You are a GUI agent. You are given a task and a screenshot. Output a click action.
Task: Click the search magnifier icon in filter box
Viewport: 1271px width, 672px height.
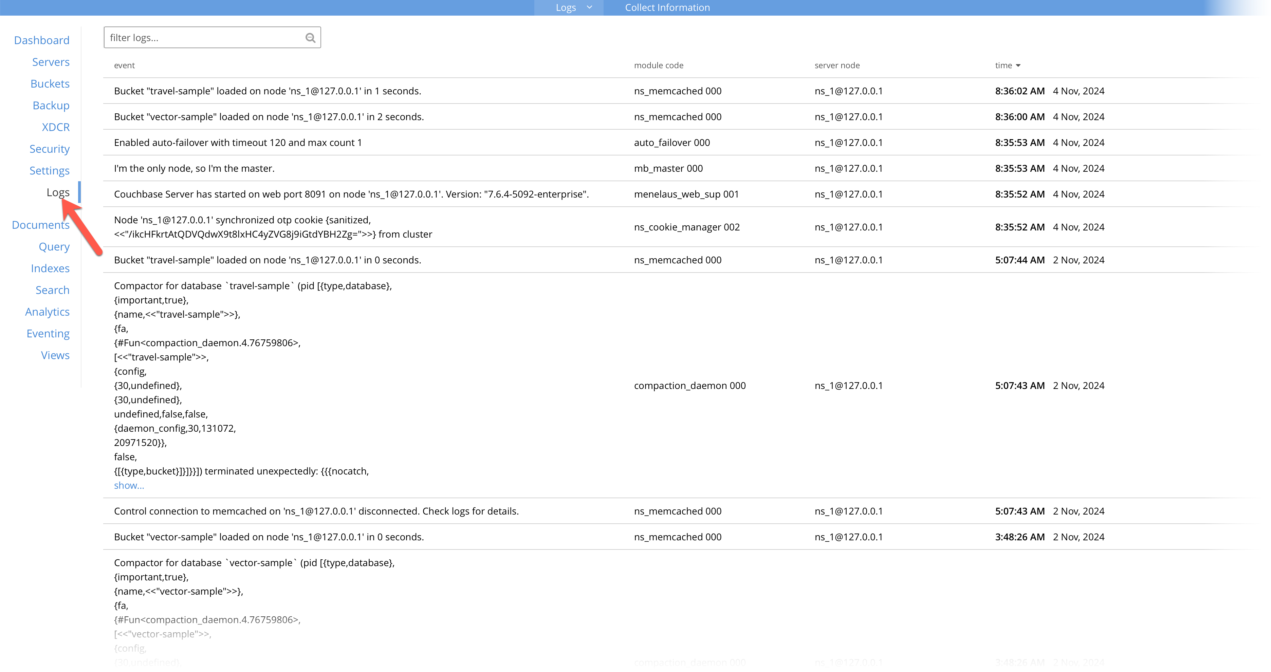point(310,38)
